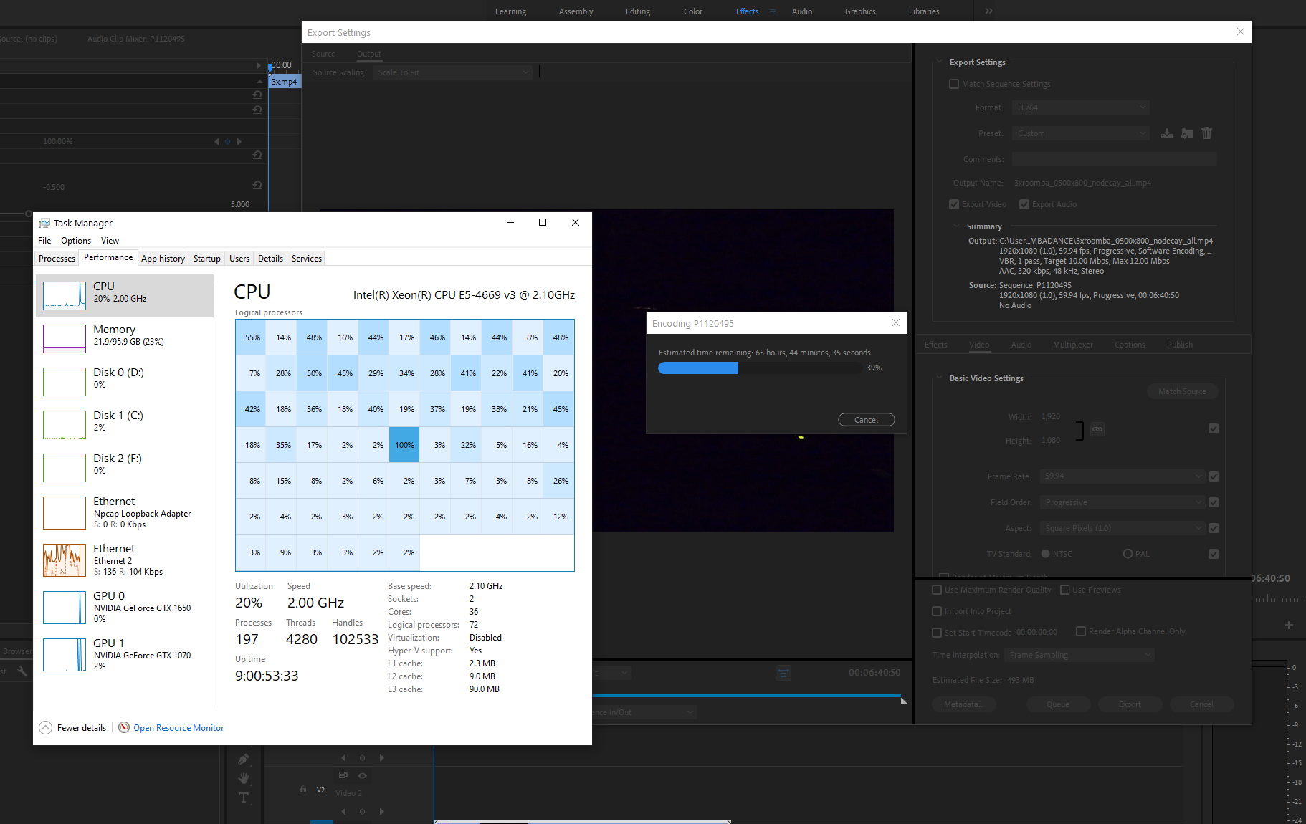Open the workspace overflow double-chevron menu
Screen dimensions: 1306x824
tap(989, 11)
